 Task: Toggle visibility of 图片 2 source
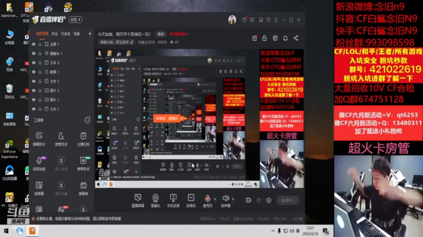pyautogui.click(x=34, y=91)
